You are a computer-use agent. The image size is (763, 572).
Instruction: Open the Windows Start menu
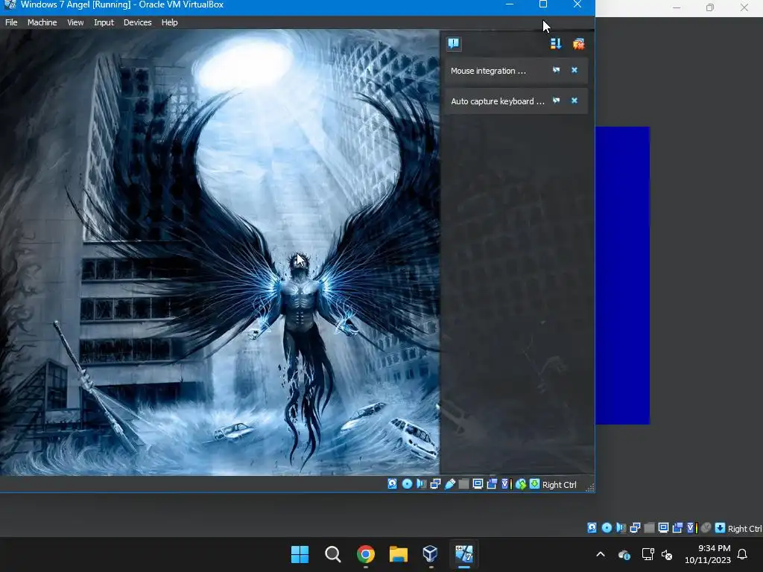(300, 554)
